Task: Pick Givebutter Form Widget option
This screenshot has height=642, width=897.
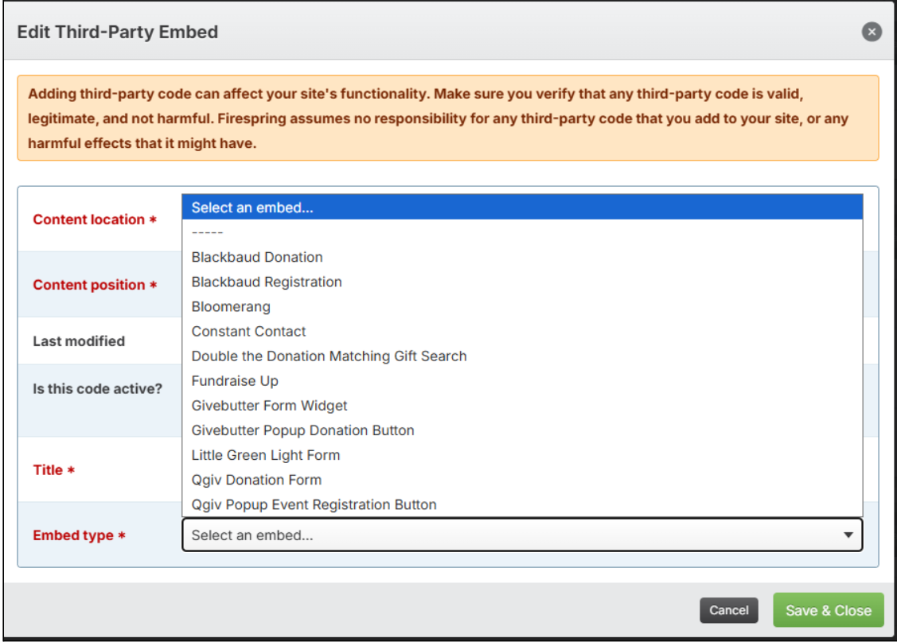Action: [269, 406]
